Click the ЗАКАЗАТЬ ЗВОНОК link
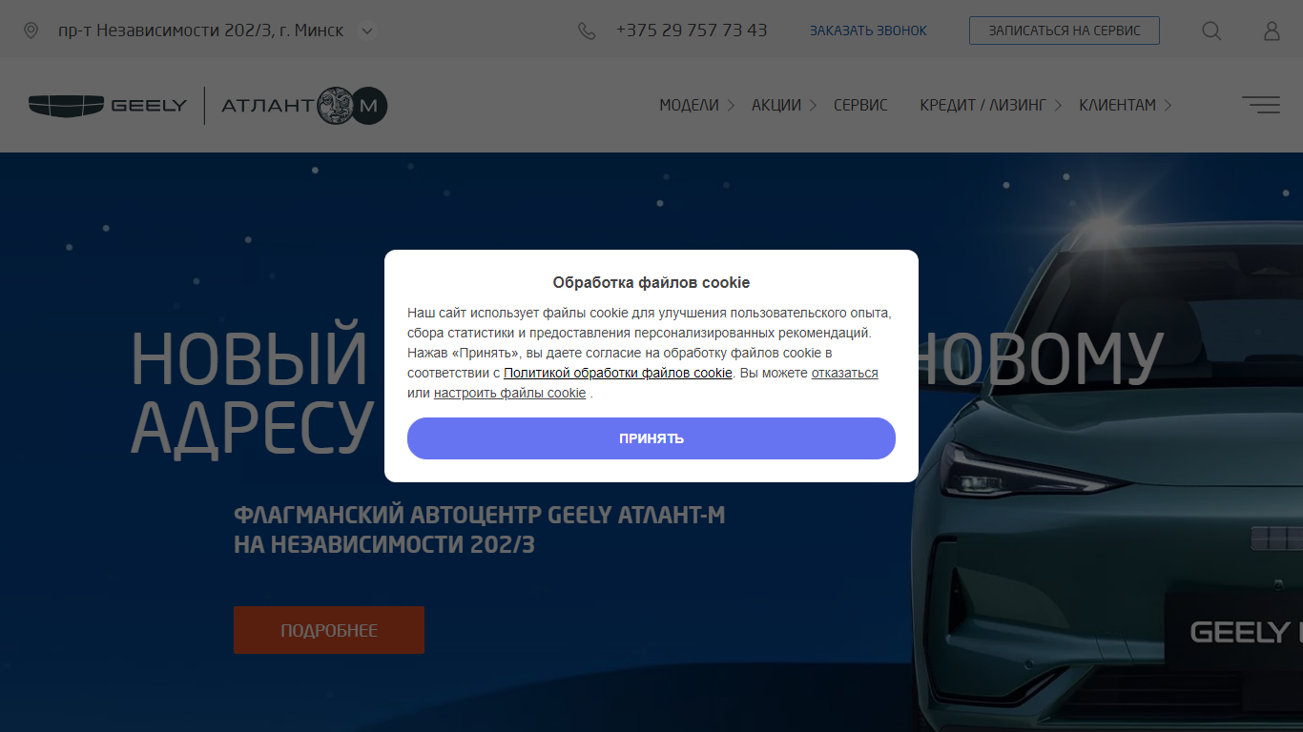This screenshot has height=732, width=1303. [868, 30]
